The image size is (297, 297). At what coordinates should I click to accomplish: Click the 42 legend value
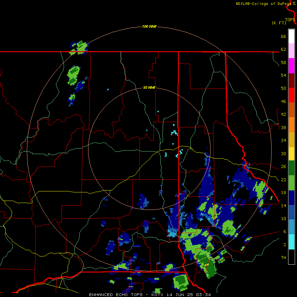pyautogui.click(x=283, y=115)
